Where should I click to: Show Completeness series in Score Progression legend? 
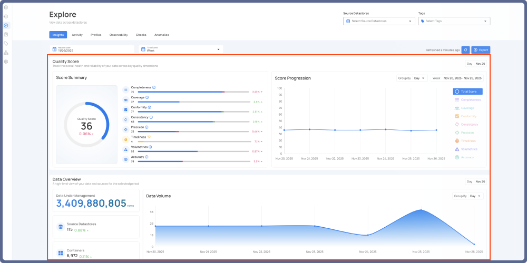pos(467,99)
